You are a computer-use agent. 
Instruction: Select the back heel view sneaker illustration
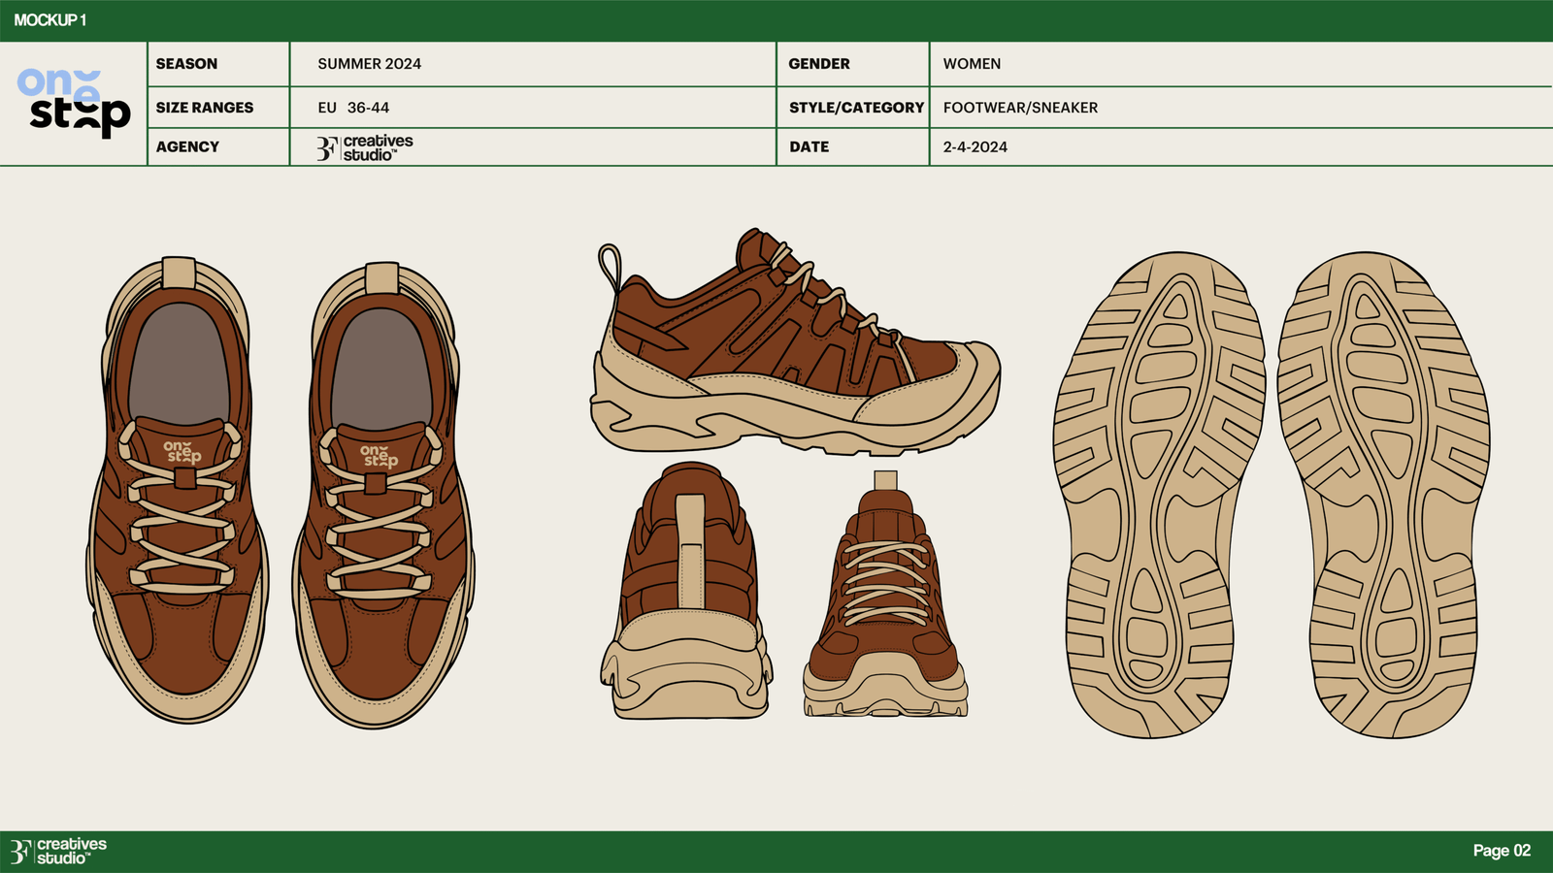click(686, 592)
